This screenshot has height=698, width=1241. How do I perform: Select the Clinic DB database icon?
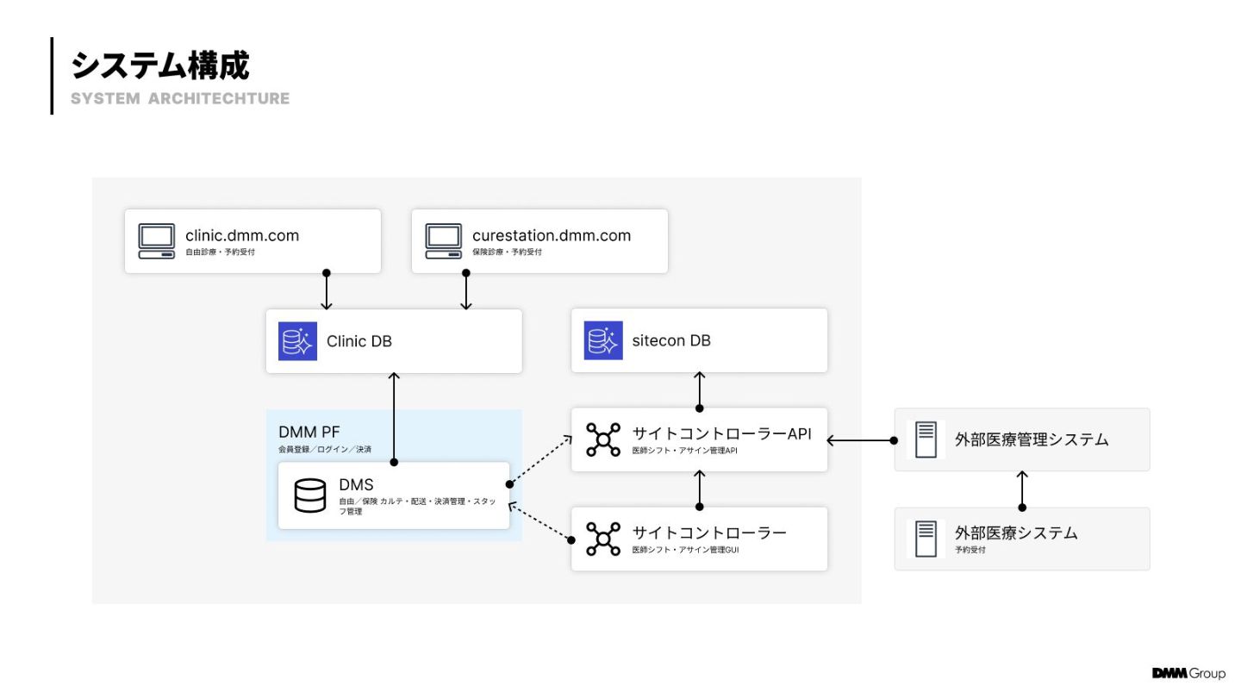click(298, 341)
